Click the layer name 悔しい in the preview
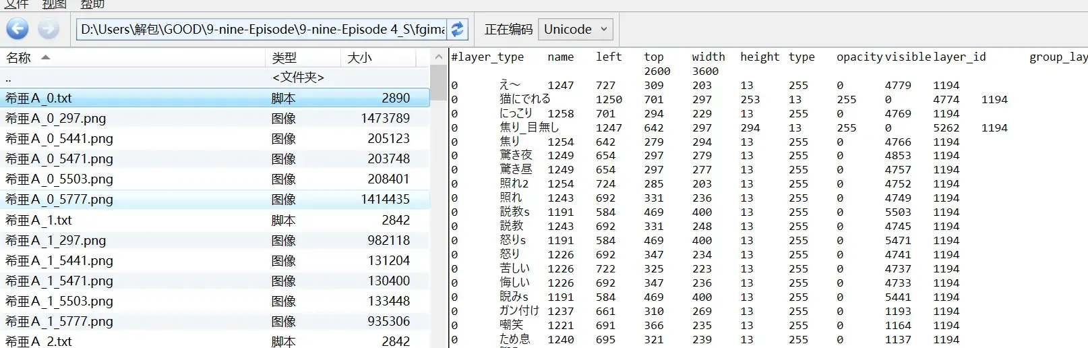The width and height of the screenshot is (1088, 348). pos(514,283)
